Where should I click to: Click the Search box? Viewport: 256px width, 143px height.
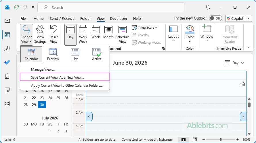click(111, 7)
